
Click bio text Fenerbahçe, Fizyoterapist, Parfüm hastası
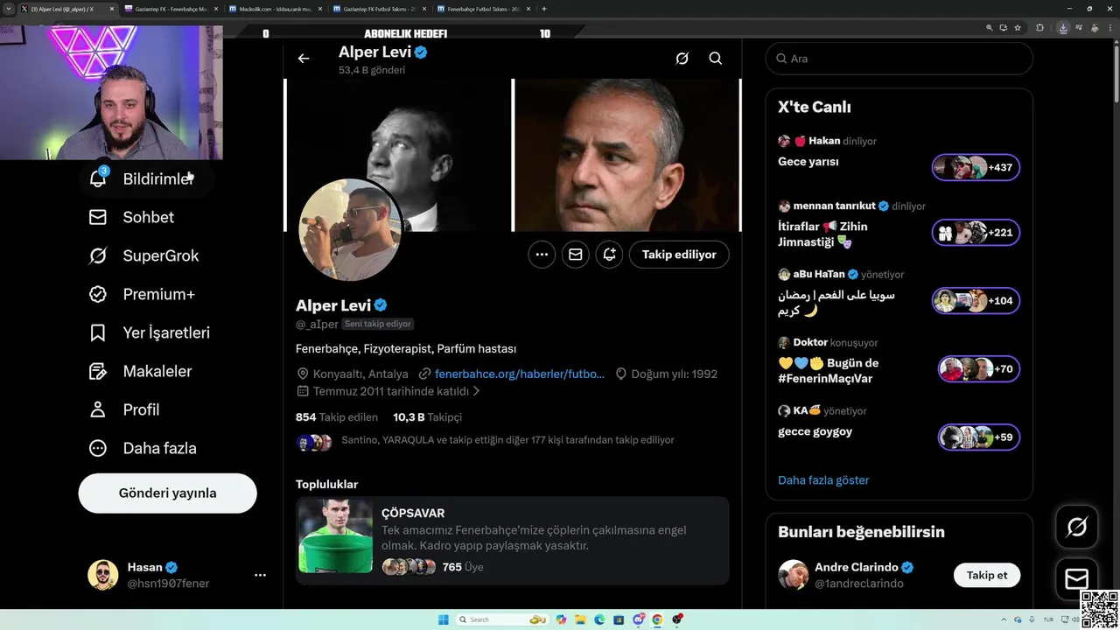point(406,348)
